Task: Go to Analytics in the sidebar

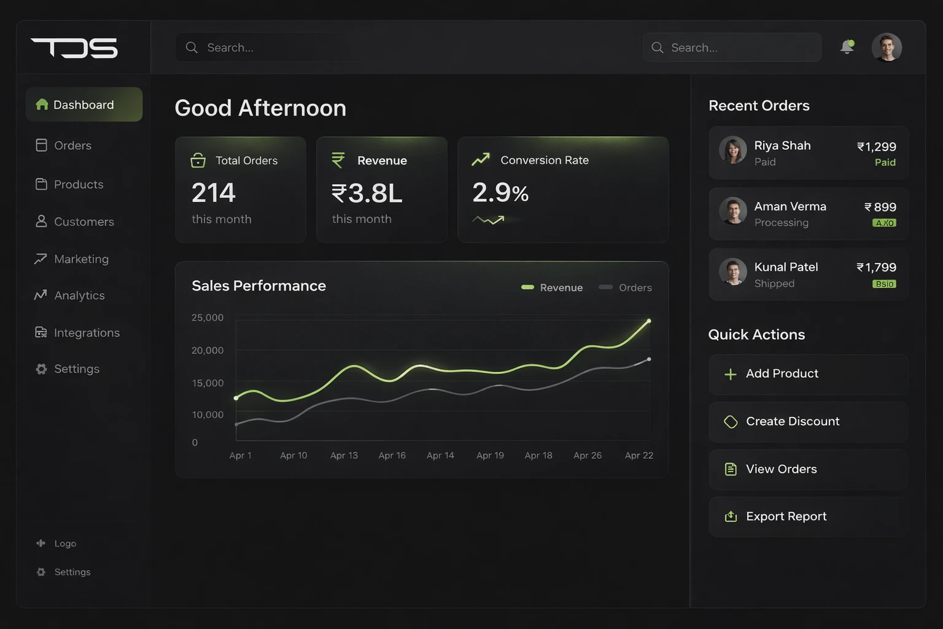Action: tap(79, 295)
